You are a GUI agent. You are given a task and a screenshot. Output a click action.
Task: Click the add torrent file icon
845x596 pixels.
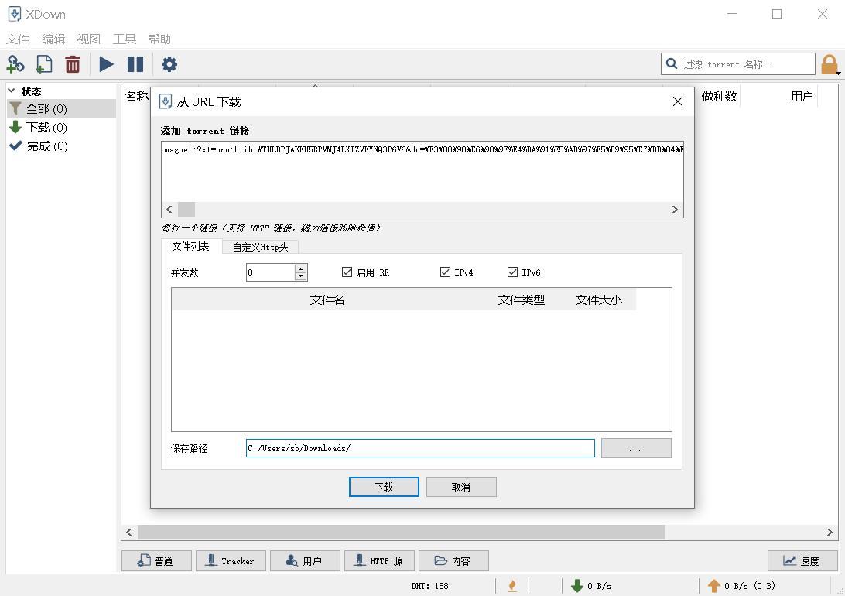(x=44, y=64)
